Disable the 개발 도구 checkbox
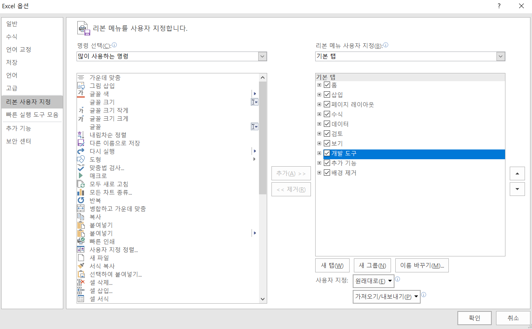Viewport: 532px width, 329px height. [x=327, y=153]
